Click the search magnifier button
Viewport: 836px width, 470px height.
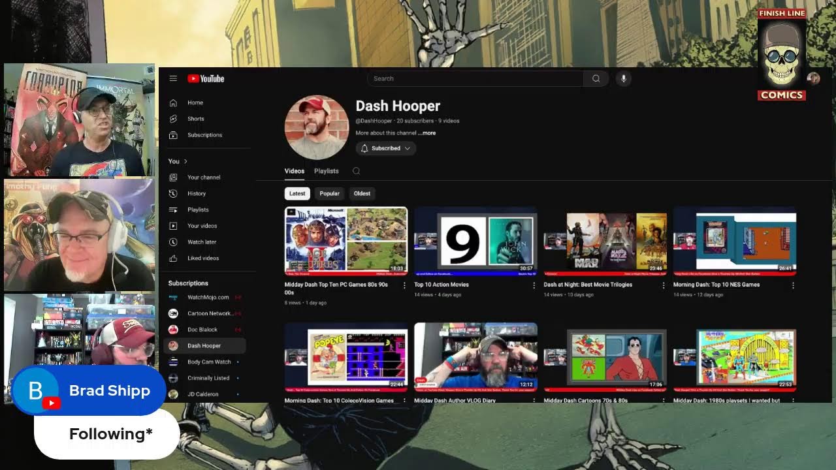click(x=596, y=78)
